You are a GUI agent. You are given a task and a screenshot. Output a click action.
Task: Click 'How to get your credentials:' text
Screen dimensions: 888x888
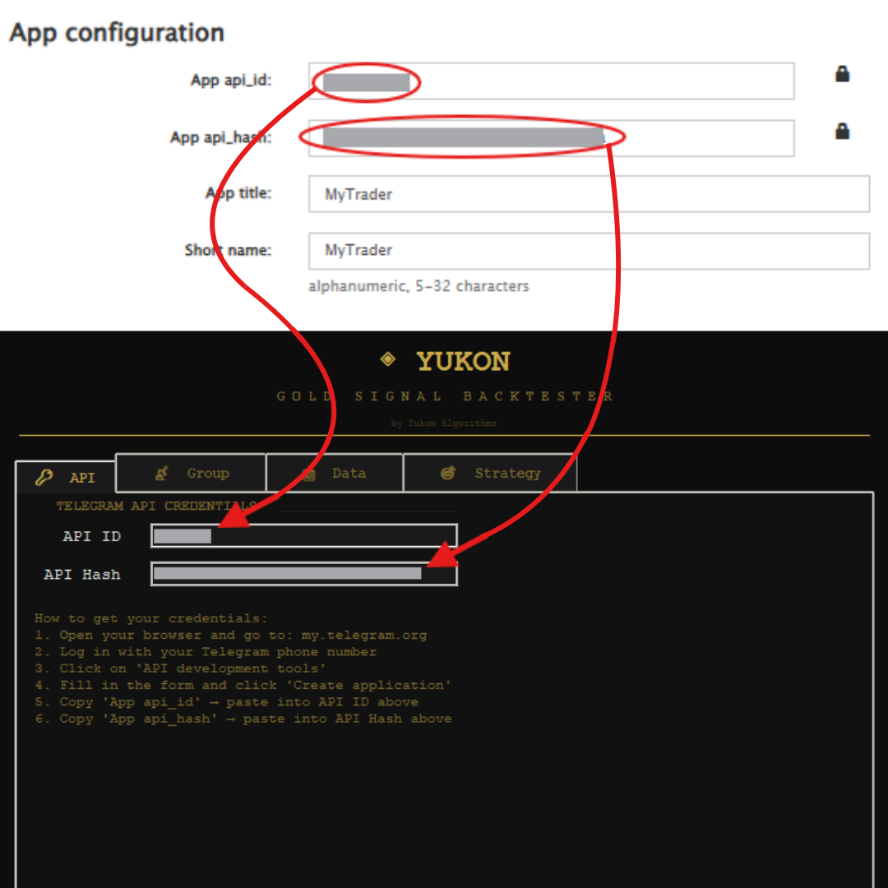pyautogui.click(x=150, y=618)
